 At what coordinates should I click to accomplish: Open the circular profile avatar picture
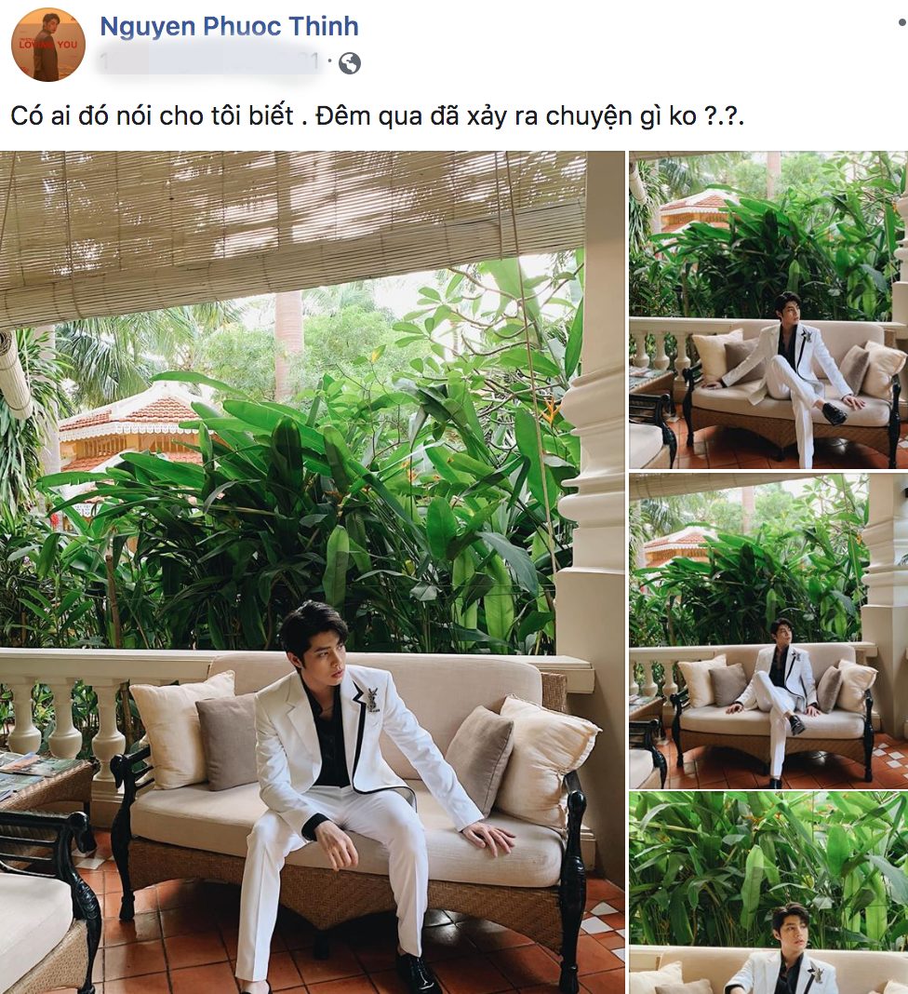pos(48,45)
